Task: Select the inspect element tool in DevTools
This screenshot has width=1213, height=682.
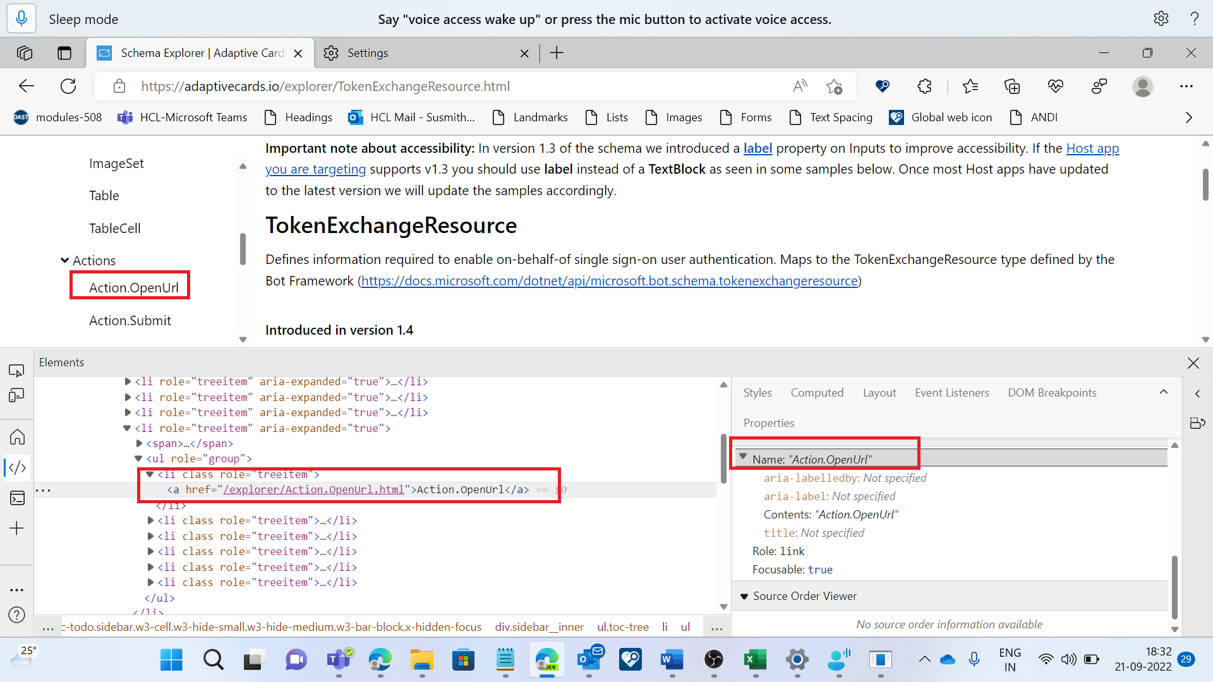Action: (16, 370)
